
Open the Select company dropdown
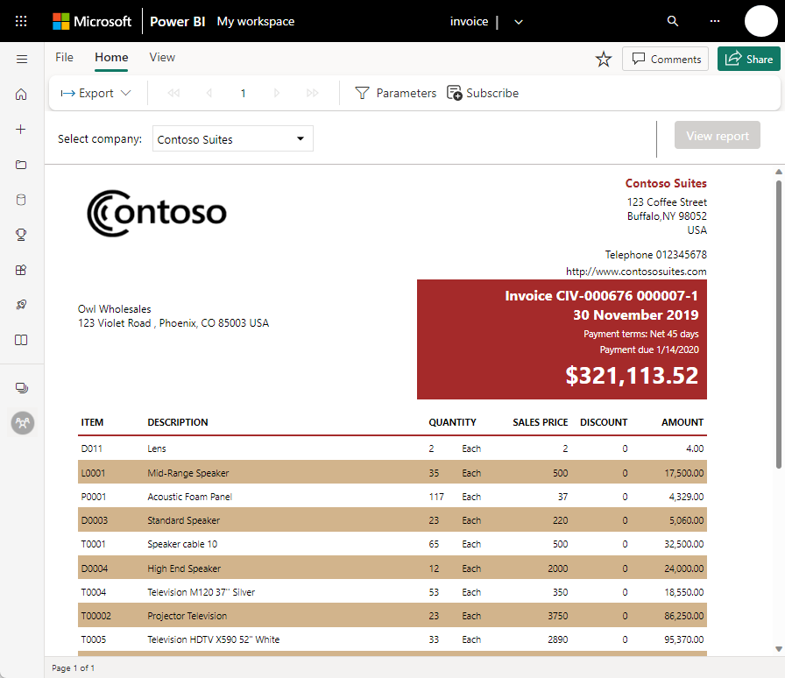click(233, 138)
